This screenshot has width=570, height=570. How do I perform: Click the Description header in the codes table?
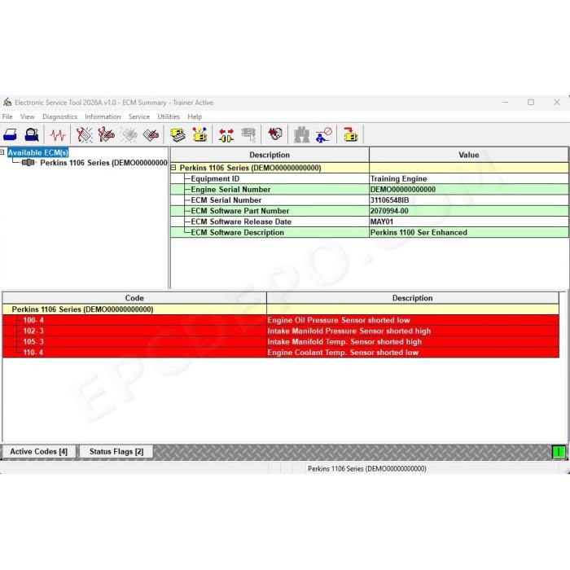(x=412, y=298)
